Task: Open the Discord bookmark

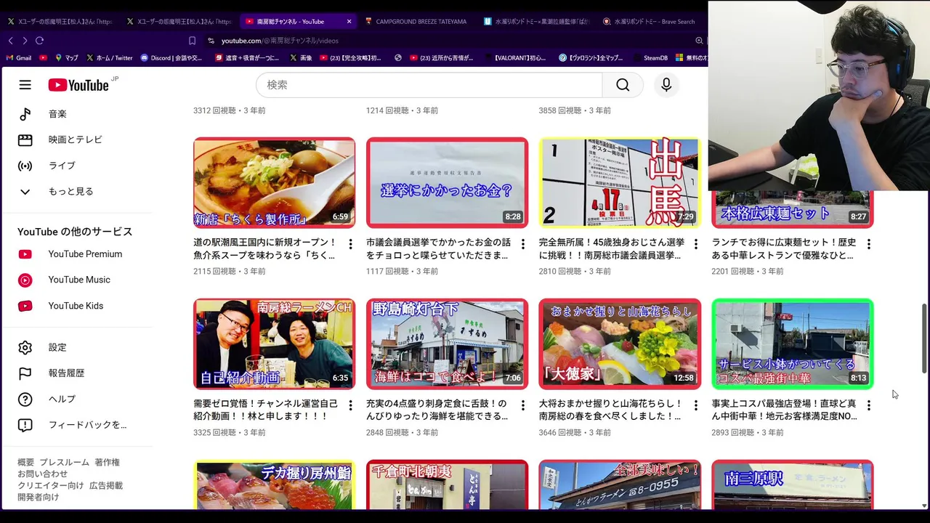Action: 171,57
